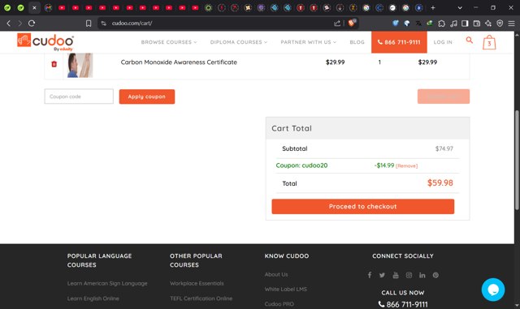Open the LinkedIn icon in the footer
The height and width of the screenshot is (309, 520).
click(x=422, y=275)
